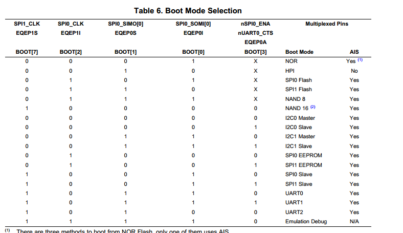Select the nUART0_CTS header text
Screen dimensions: 403x233
click(x=255, y=33)
